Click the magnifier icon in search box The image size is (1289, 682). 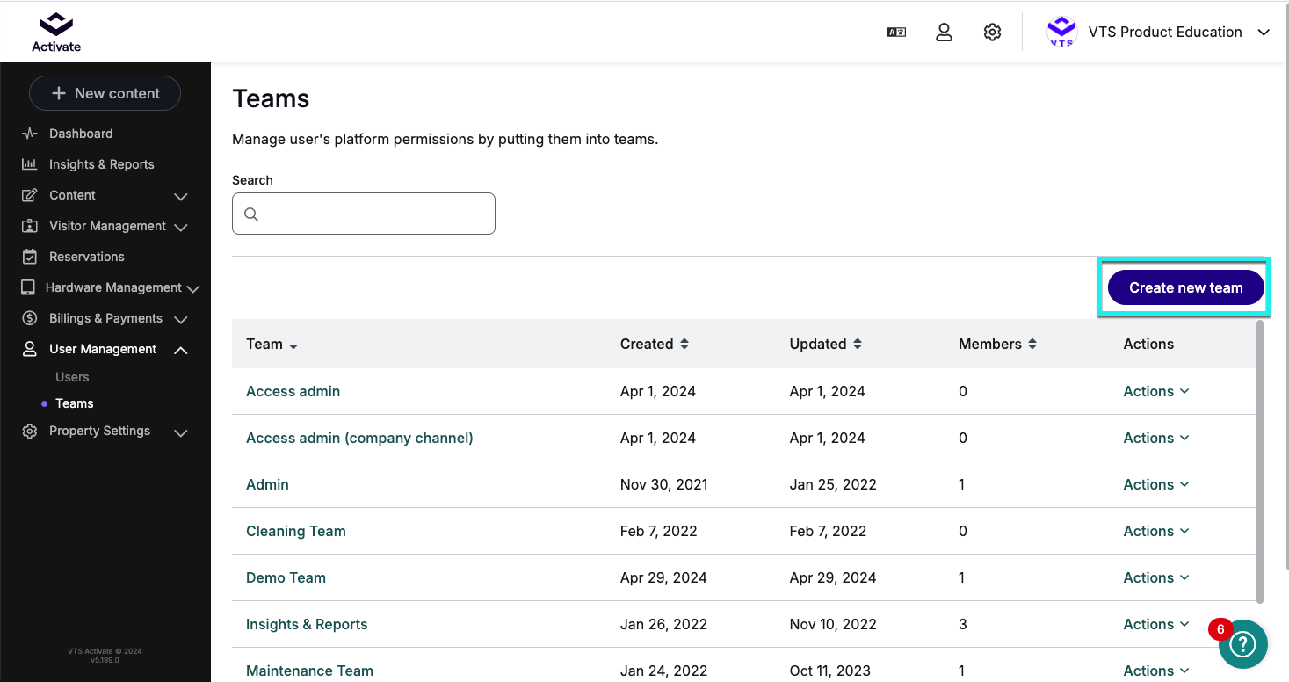click(x=251, y=214)
